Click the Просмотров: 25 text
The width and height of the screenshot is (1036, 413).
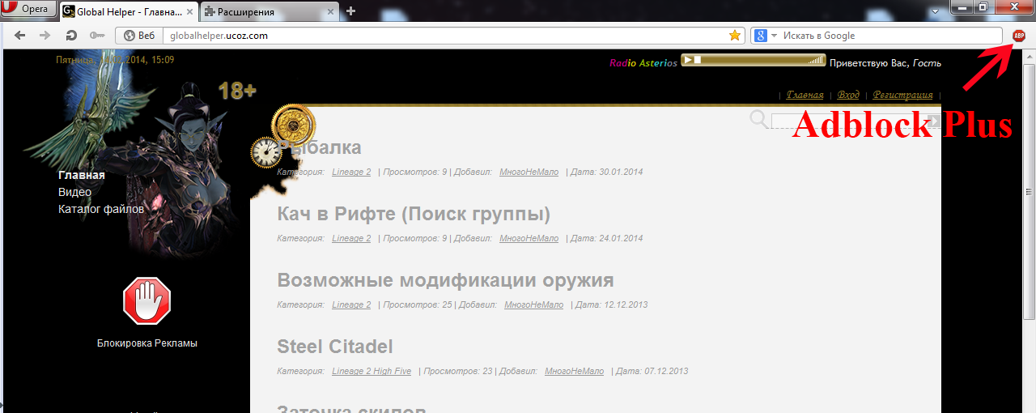(x=418, y=304)
